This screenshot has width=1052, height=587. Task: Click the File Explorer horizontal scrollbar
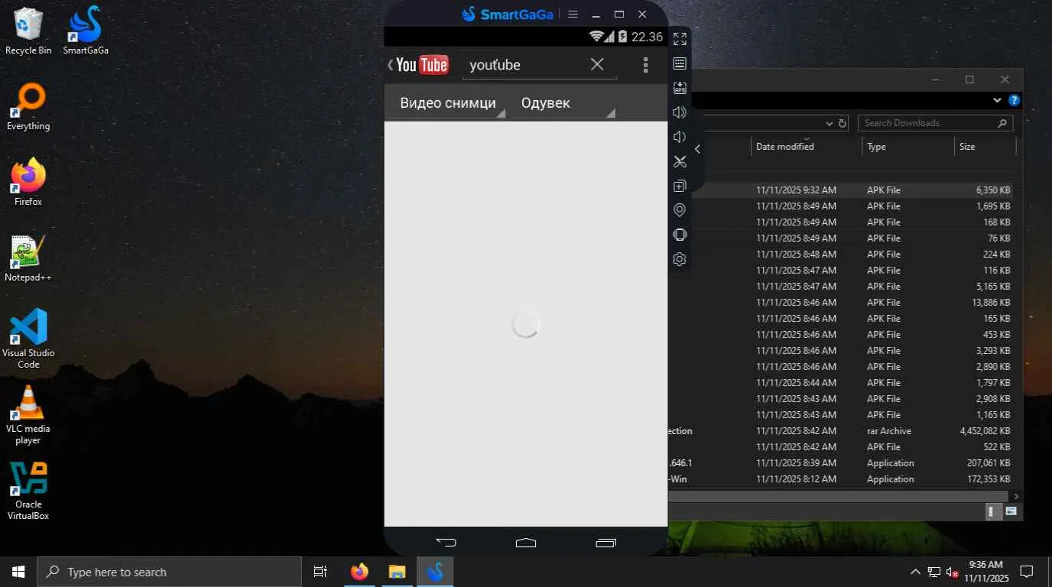tap(839, 496)
